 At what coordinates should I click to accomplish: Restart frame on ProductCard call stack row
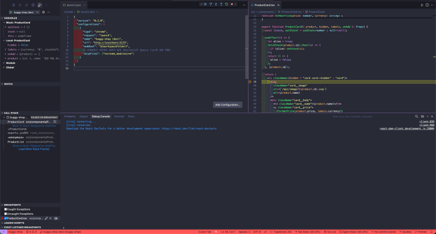(x=55, y=122)
